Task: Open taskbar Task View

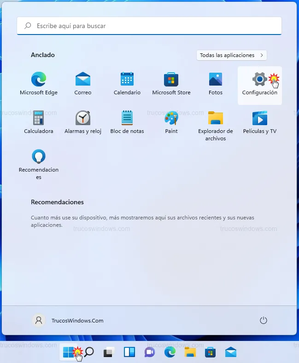Action: point(109,352)
